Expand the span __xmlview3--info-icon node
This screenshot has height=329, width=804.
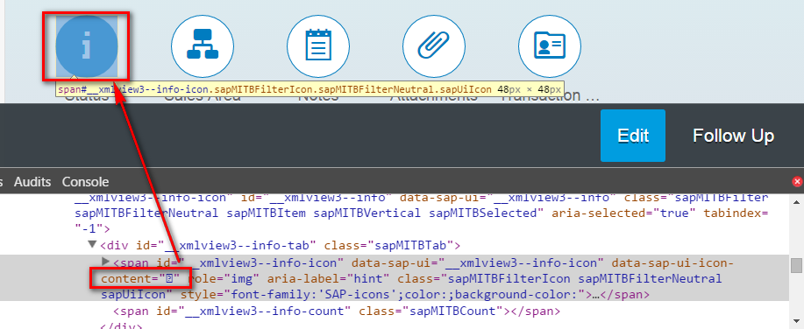[106, 262]
